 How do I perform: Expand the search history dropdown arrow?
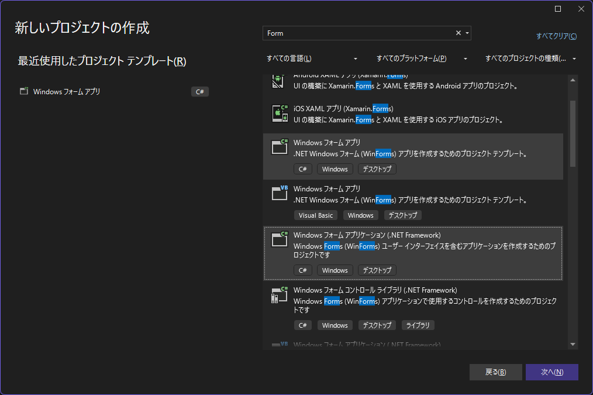coord(467,33)
